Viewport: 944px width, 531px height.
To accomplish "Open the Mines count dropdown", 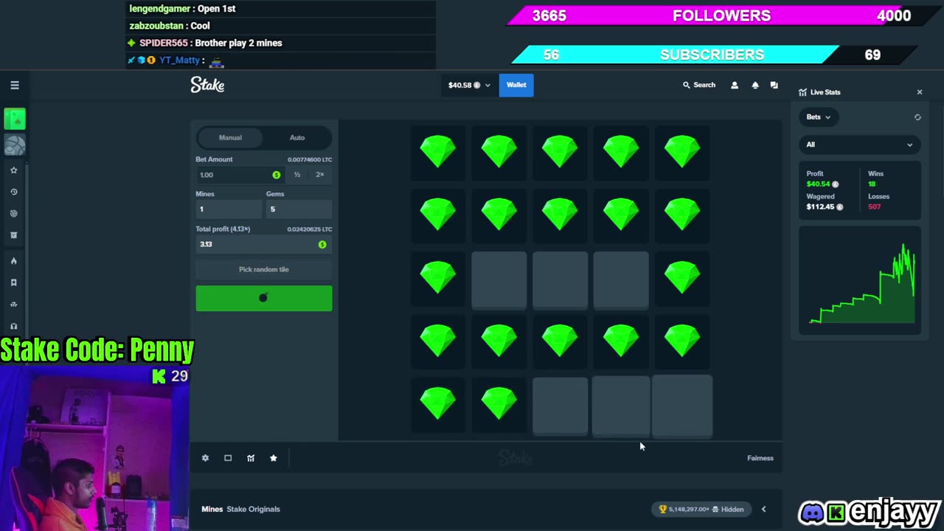I will [228, 209].
